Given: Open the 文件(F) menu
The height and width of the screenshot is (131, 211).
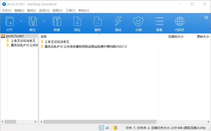Looking at the screenshot, I should pyautogui.click(x=7, y=11).
